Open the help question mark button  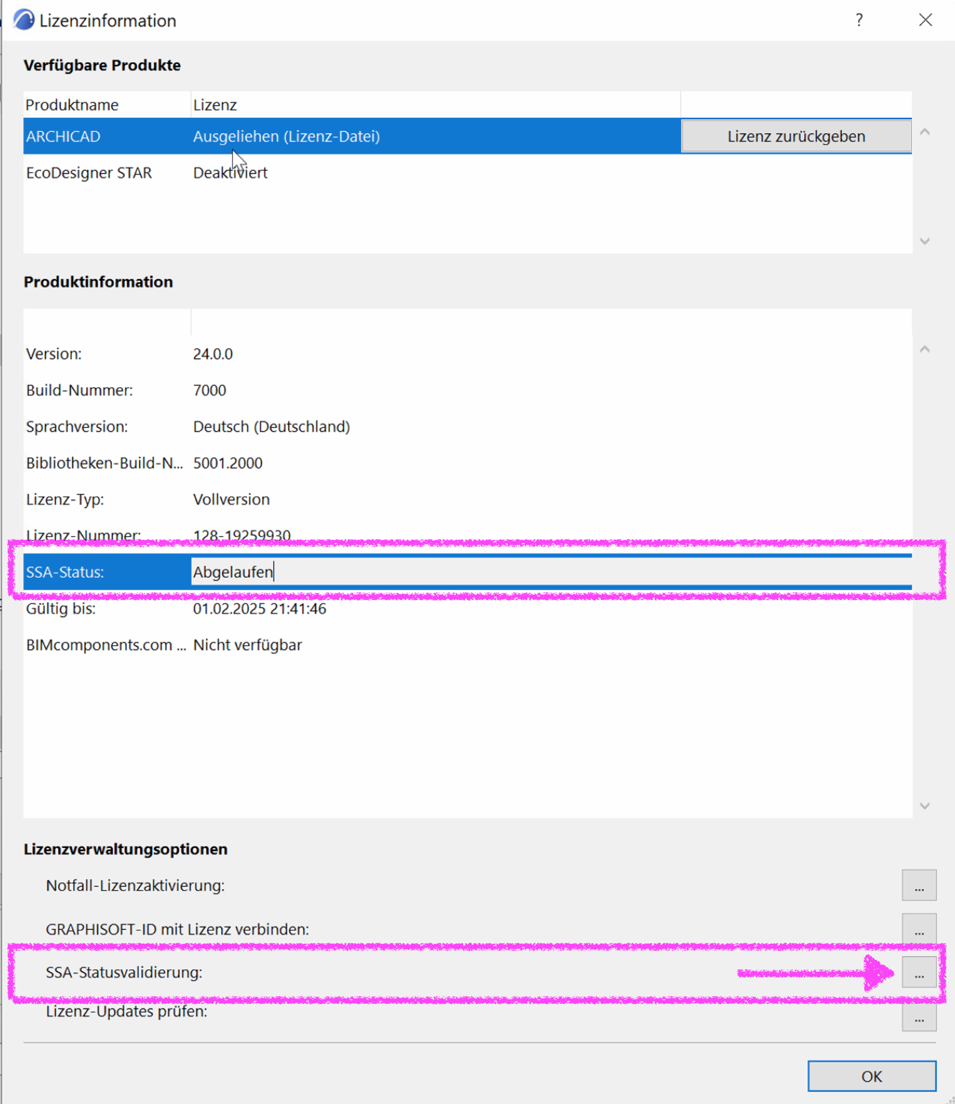pos(859,20)
